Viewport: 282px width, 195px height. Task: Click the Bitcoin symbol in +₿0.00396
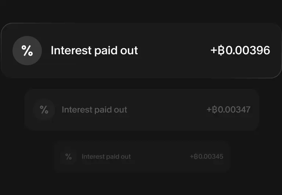point(221,51)
